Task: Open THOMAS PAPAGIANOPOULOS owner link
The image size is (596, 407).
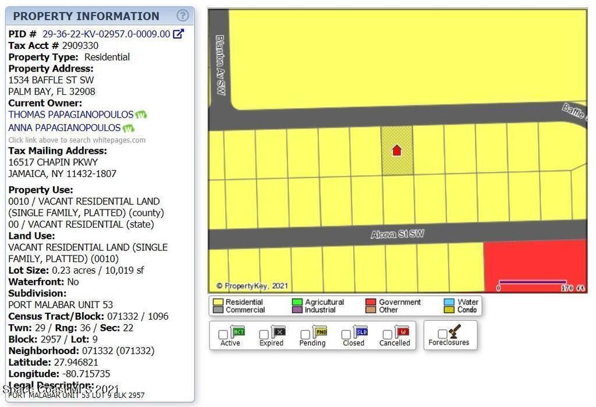Action: pyautogui.click(x=70, y=115)
